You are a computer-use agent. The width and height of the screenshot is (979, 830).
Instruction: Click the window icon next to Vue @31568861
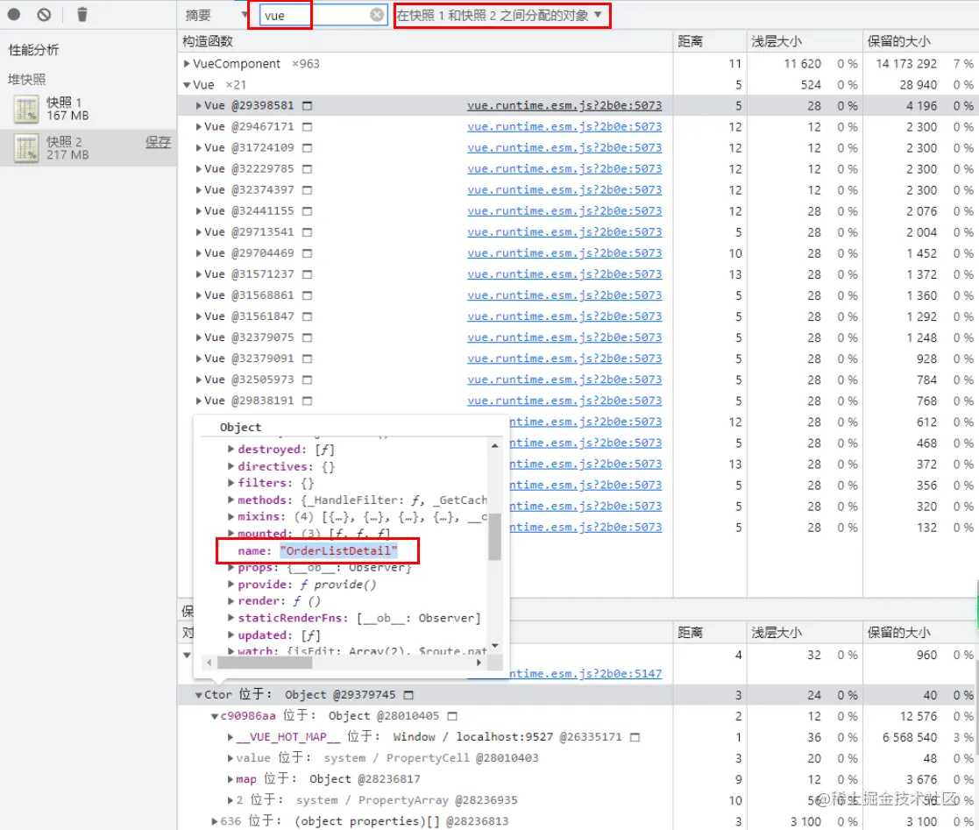point(307,295)
